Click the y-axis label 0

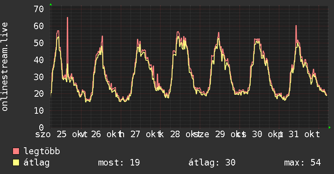click(x=41, y=127)
